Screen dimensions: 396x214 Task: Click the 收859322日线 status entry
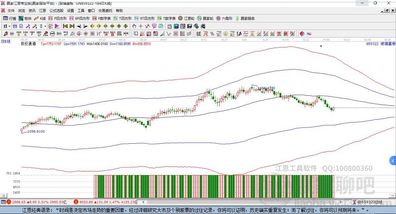(368, 202)
